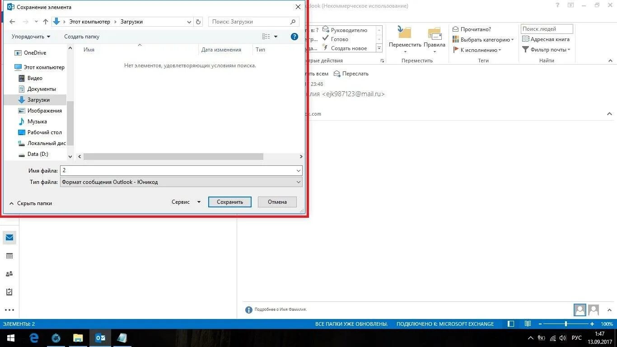Show more navigation options (three dots)
This screenshot has width=617, height=347.
click(x=9, y=310)
